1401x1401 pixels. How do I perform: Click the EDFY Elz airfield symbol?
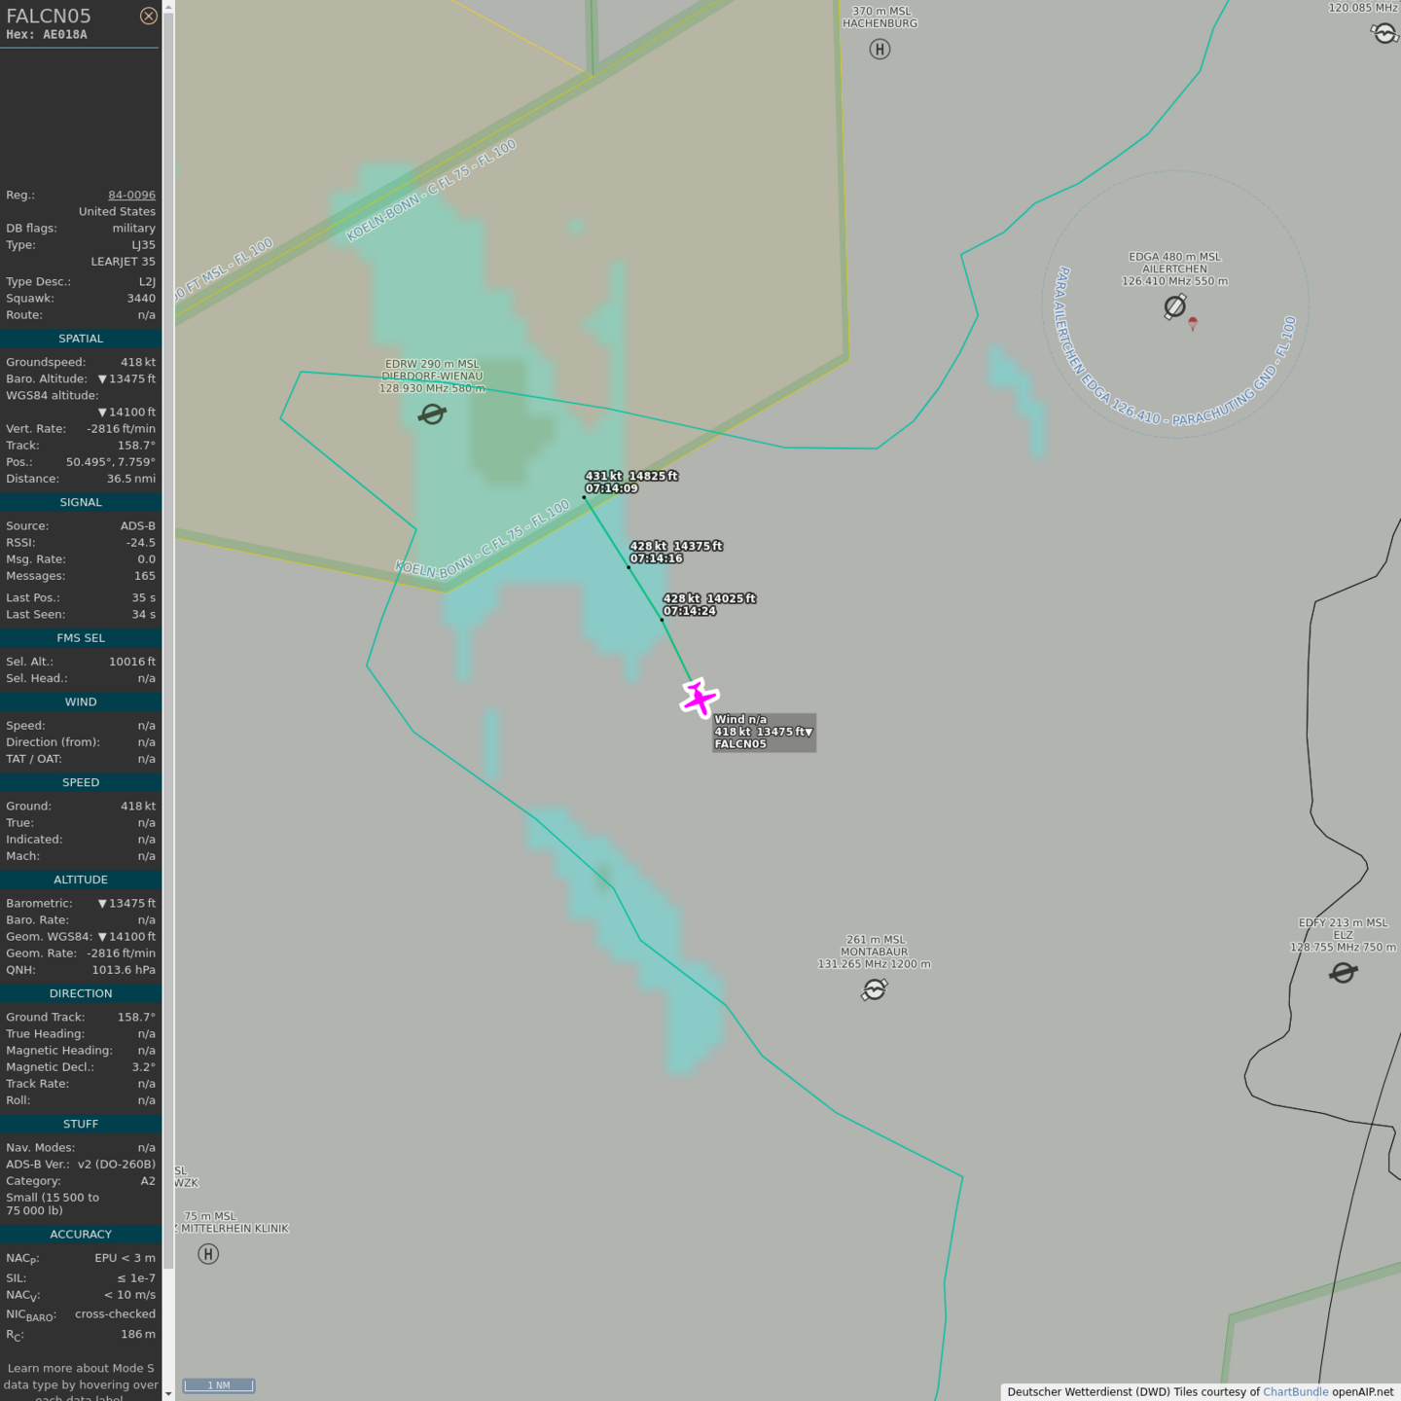(1344, 973)
